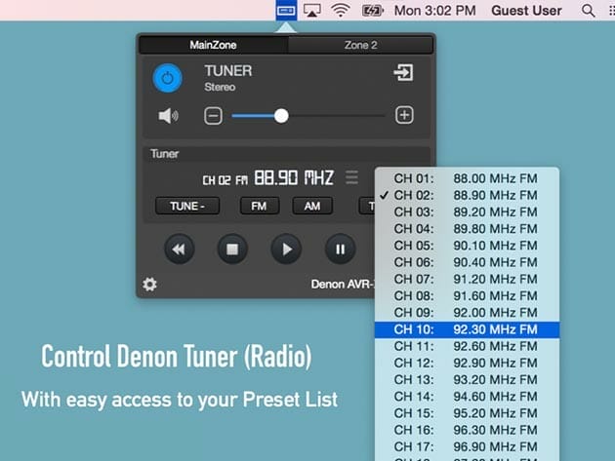The image size is (615, 461).
Task: Increase volume with the plus button
Action: (404, 115)
